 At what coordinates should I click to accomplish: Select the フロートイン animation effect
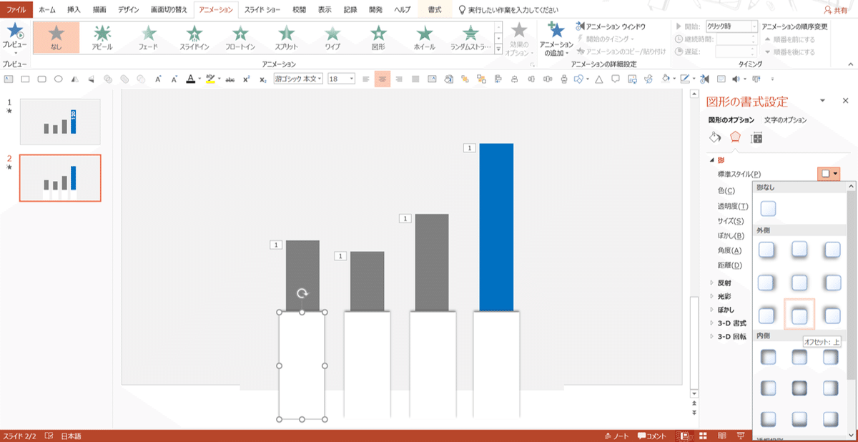point(240,38)
